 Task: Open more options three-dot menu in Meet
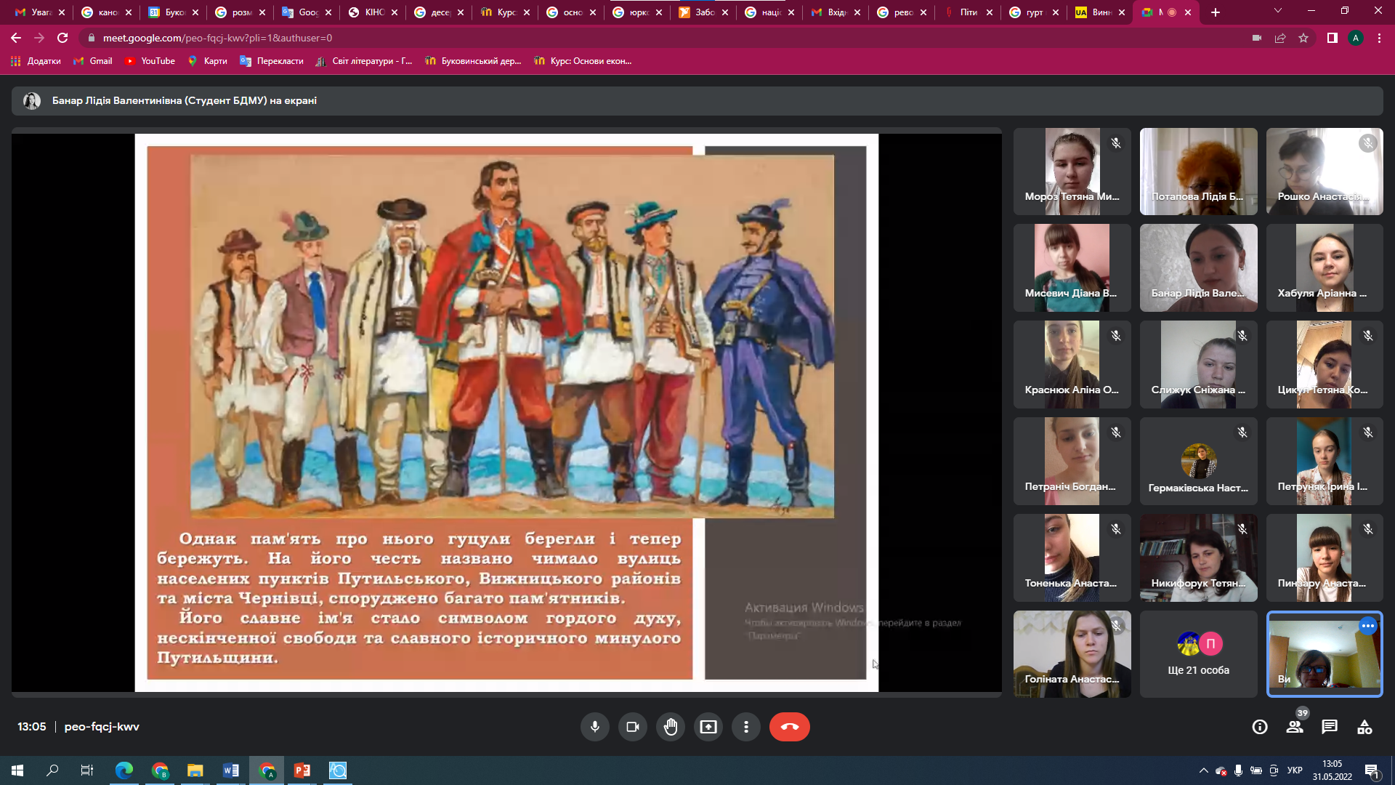[x=745, y=727]
